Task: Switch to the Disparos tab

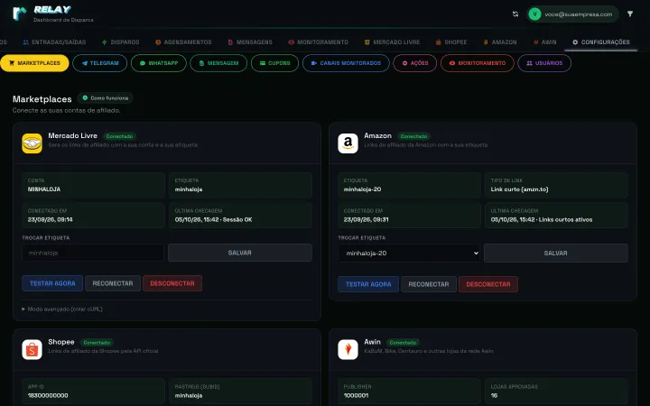Action: (121, 42)
